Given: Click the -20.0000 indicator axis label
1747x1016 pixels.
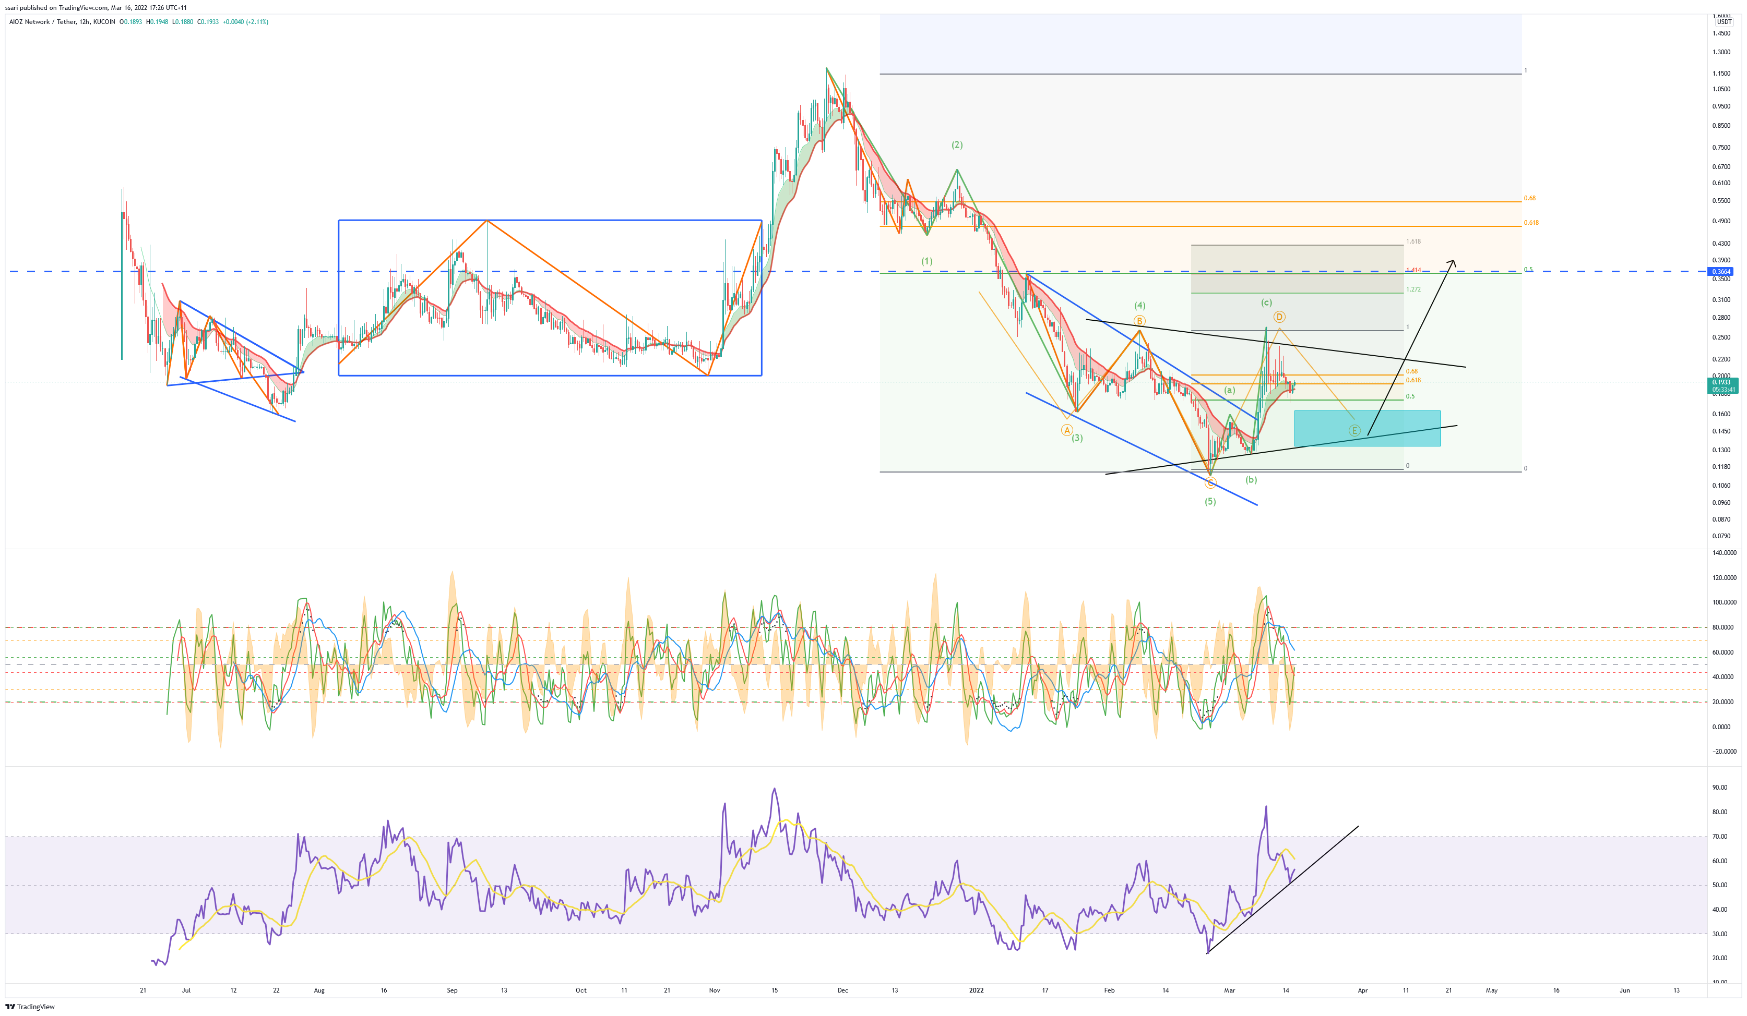Looking at the screenshot, I should (1724, 752).
